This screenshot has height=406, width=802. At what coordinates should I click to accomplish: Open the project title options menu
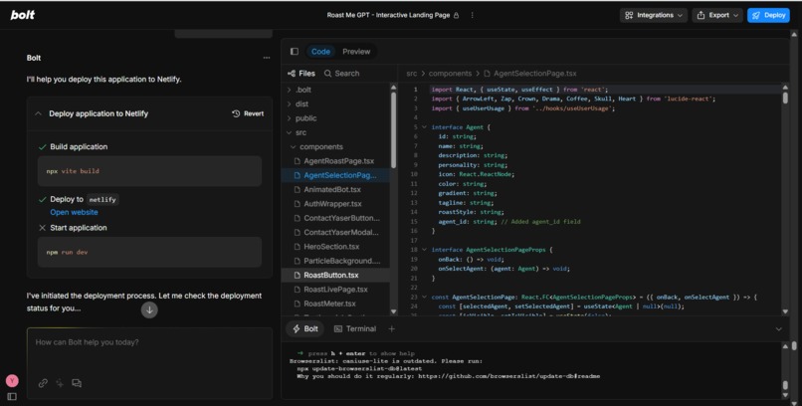point(472,15)
